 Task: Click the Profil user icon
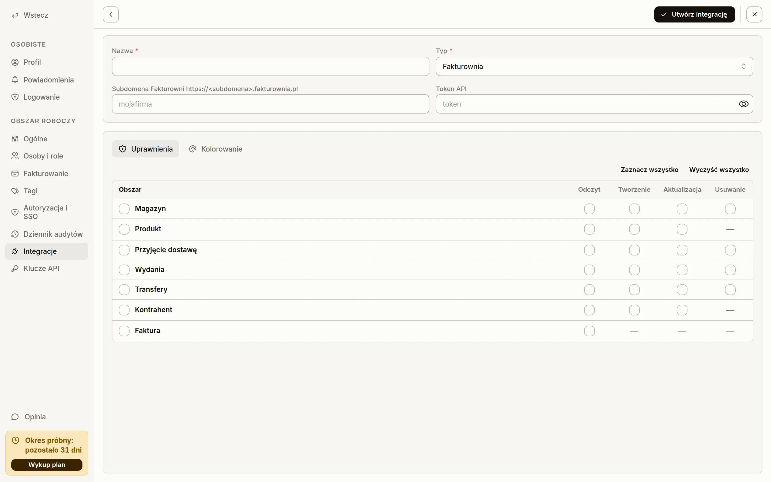15,62
